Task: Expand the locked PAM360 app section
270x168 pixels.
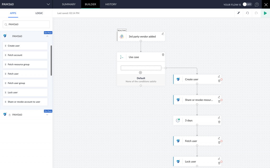Action: 47,115
